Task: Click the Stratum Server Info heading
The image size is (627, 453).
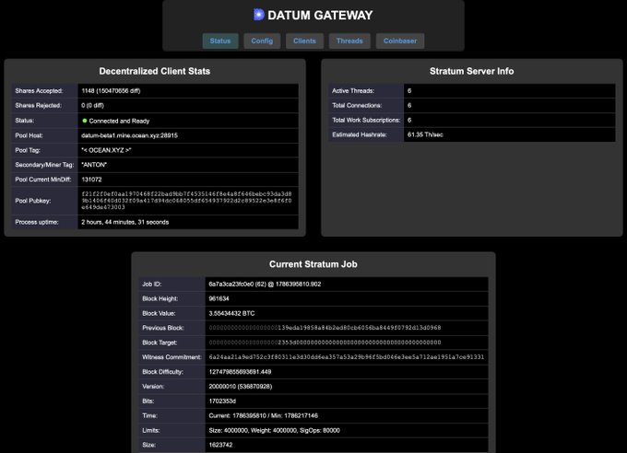Action: pyautogui.click(x=471, y=71)
